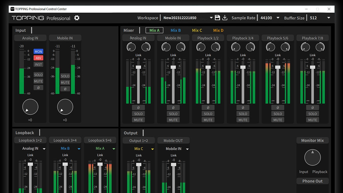Click phase invert on Playback 1/2 mixer channel
343x193 pixels.
coord(208,108)
